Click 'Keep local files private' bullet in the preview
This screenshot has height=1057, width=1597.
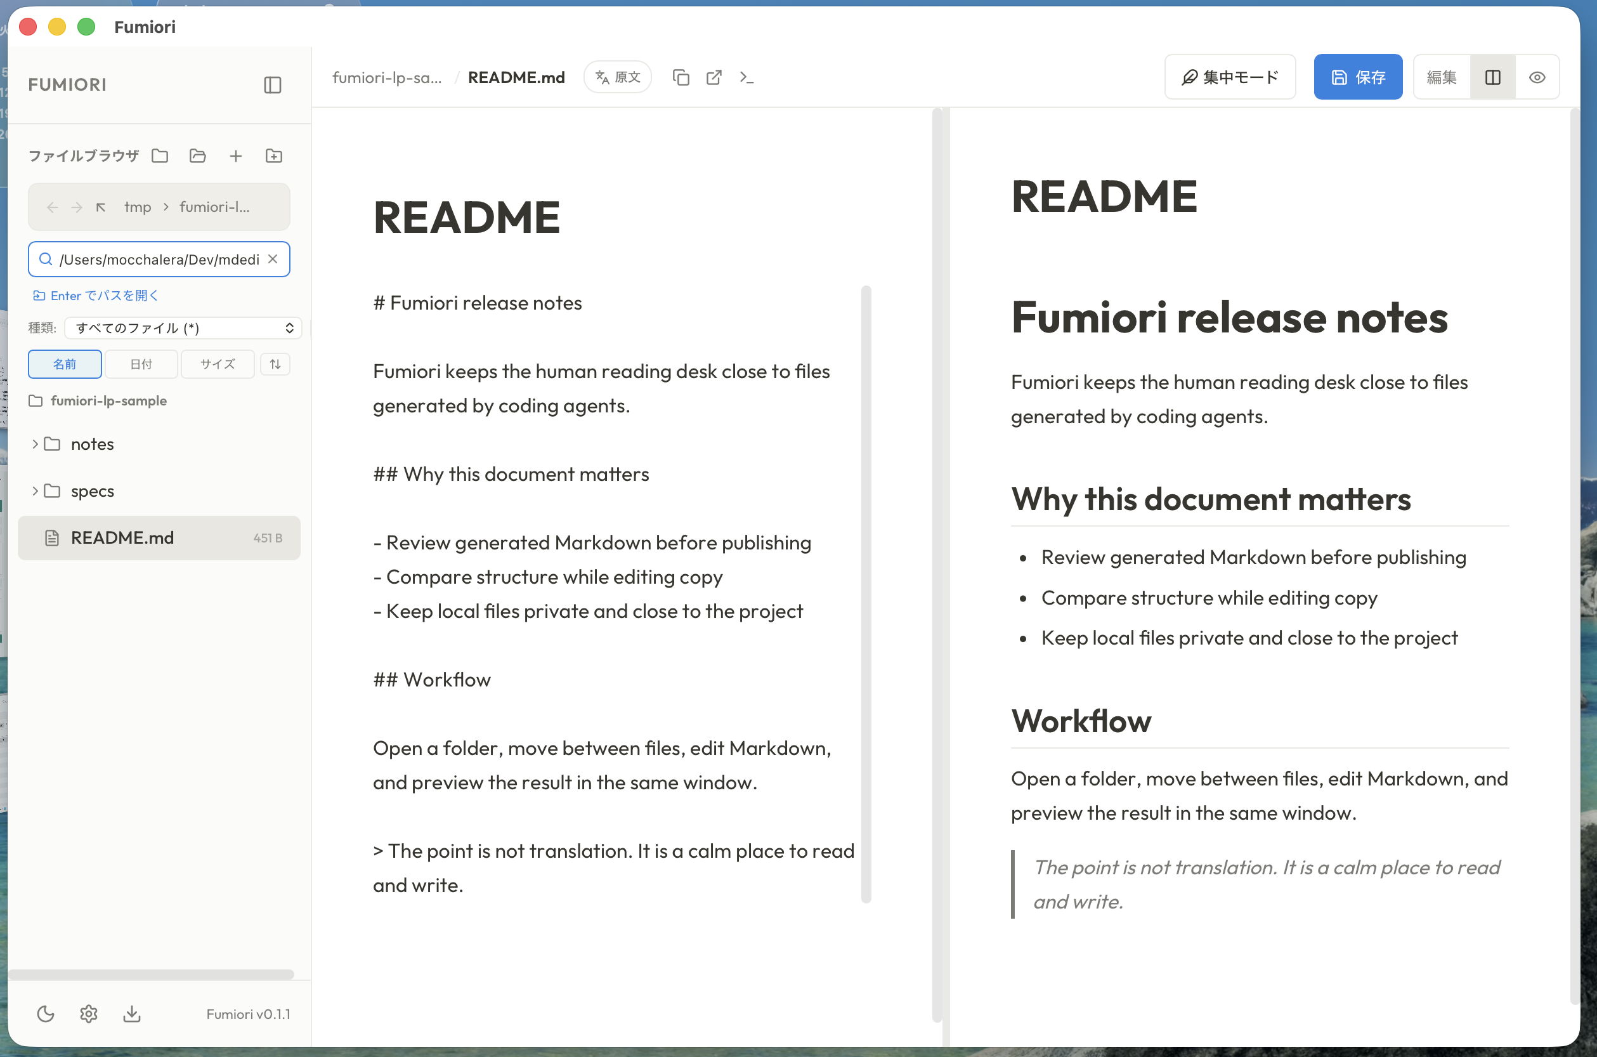(1249, 638)
